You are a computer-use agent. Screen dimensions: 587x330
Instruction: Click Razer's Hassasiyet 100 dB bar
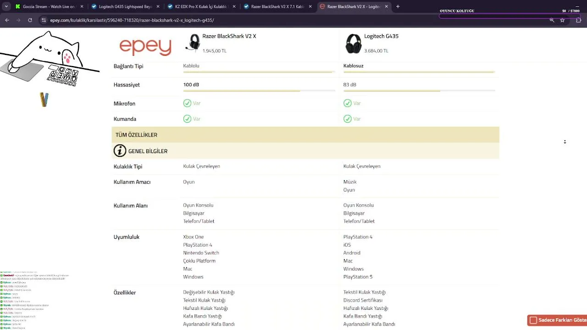click(259, 91)
